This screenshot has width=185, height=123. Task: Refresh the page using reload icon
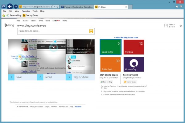point(57,7)
